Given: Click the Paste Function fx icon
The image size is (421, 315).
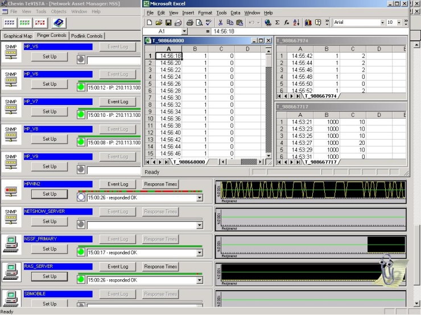Looking at the screenshot, I should (x=287, y=23).
